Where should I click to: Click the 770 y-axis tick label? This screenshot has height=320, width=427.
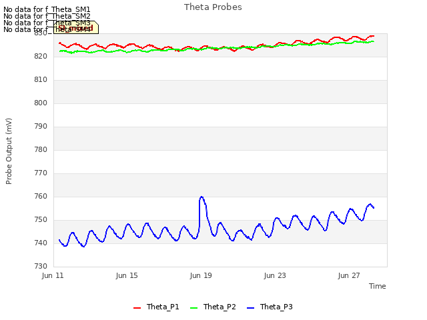pos(41,173)
